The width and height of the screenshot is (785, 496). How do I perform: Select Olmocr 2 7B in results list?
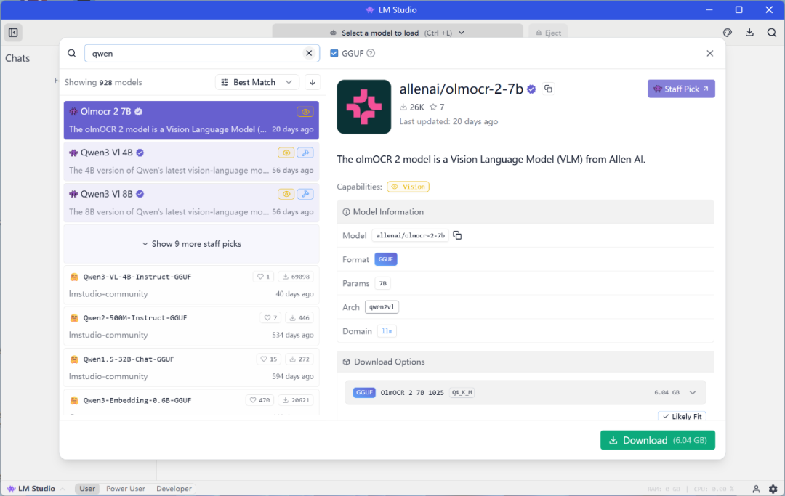click(191, 120)
